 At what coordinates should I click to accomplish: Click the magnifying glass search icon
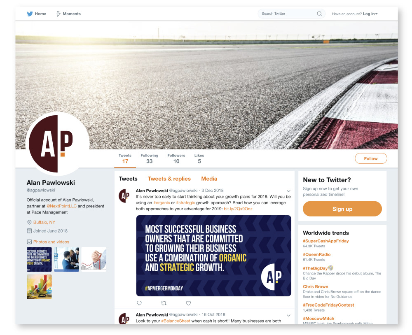(319, 14)
